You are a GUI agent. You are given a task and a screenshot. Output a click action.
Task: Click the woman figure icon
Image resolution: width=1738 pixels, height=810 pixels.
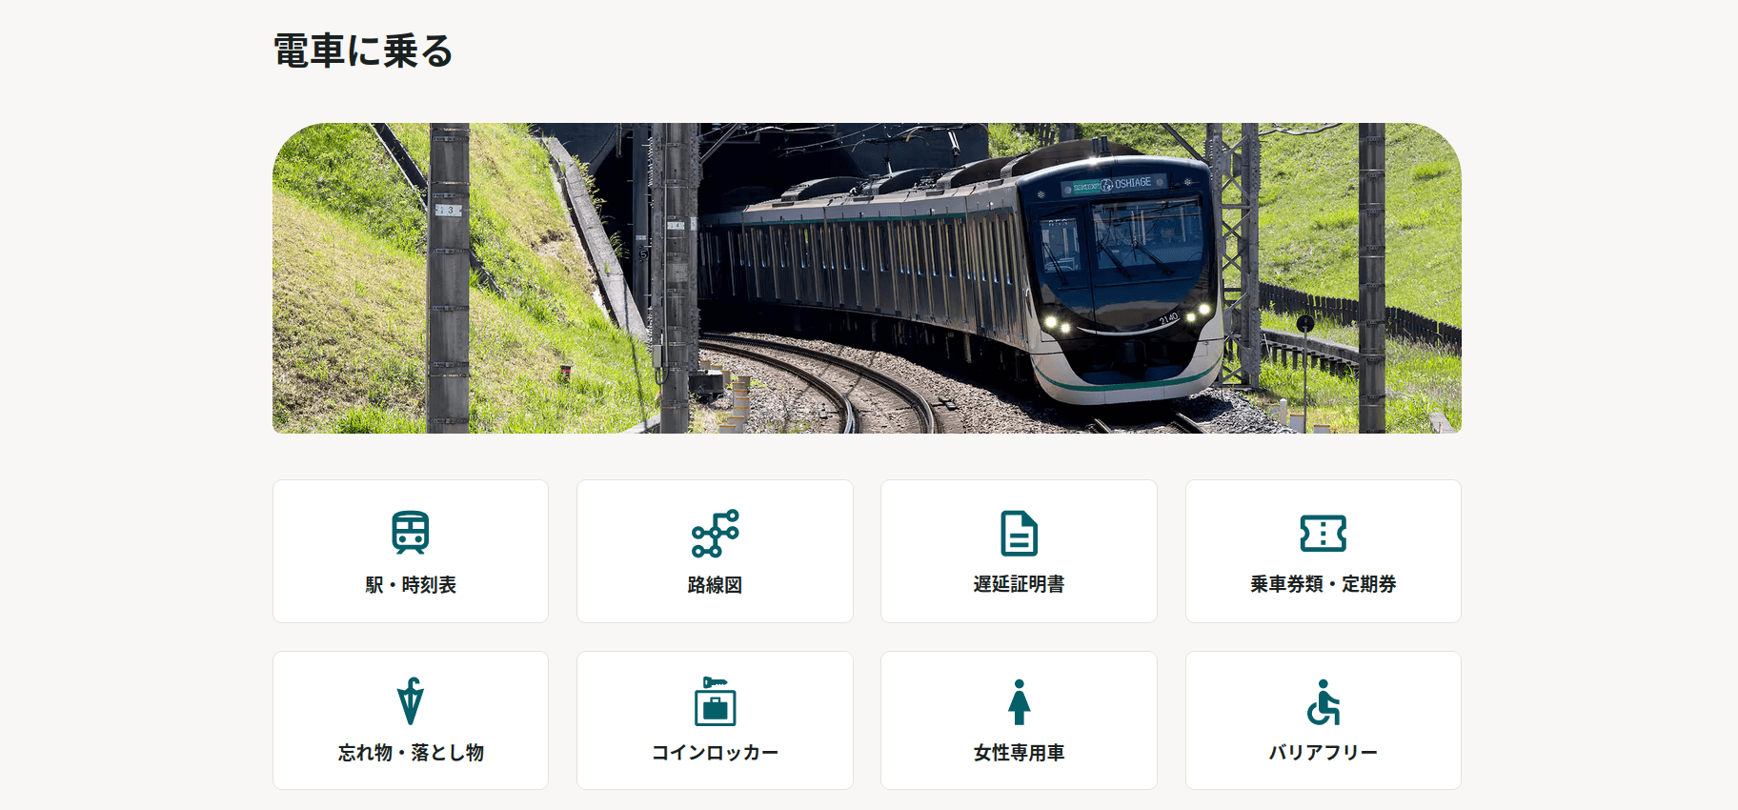click(x=1019, y=701)
